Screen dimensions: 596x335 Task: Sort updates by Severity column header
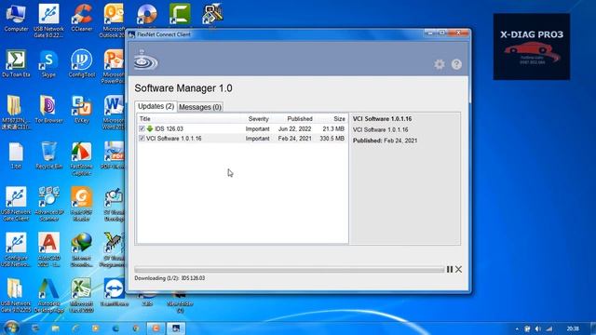click(x=259, y=119)
